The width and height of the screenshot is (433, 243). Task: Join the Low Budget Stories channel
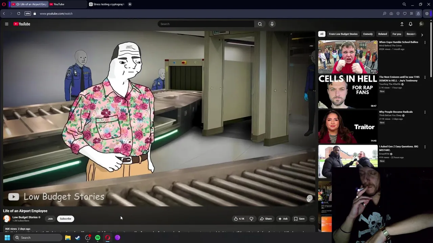50,219
